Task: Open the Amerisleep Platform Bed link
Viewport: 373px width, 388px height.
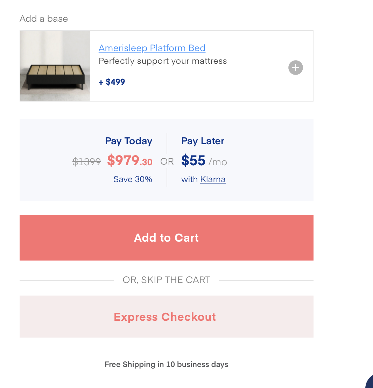Action: pos(152,48)
